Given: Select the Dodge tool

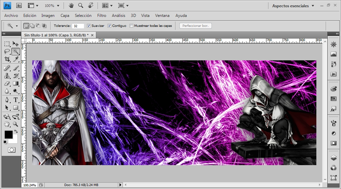Looking at the screenshot, I should [15, 91].
